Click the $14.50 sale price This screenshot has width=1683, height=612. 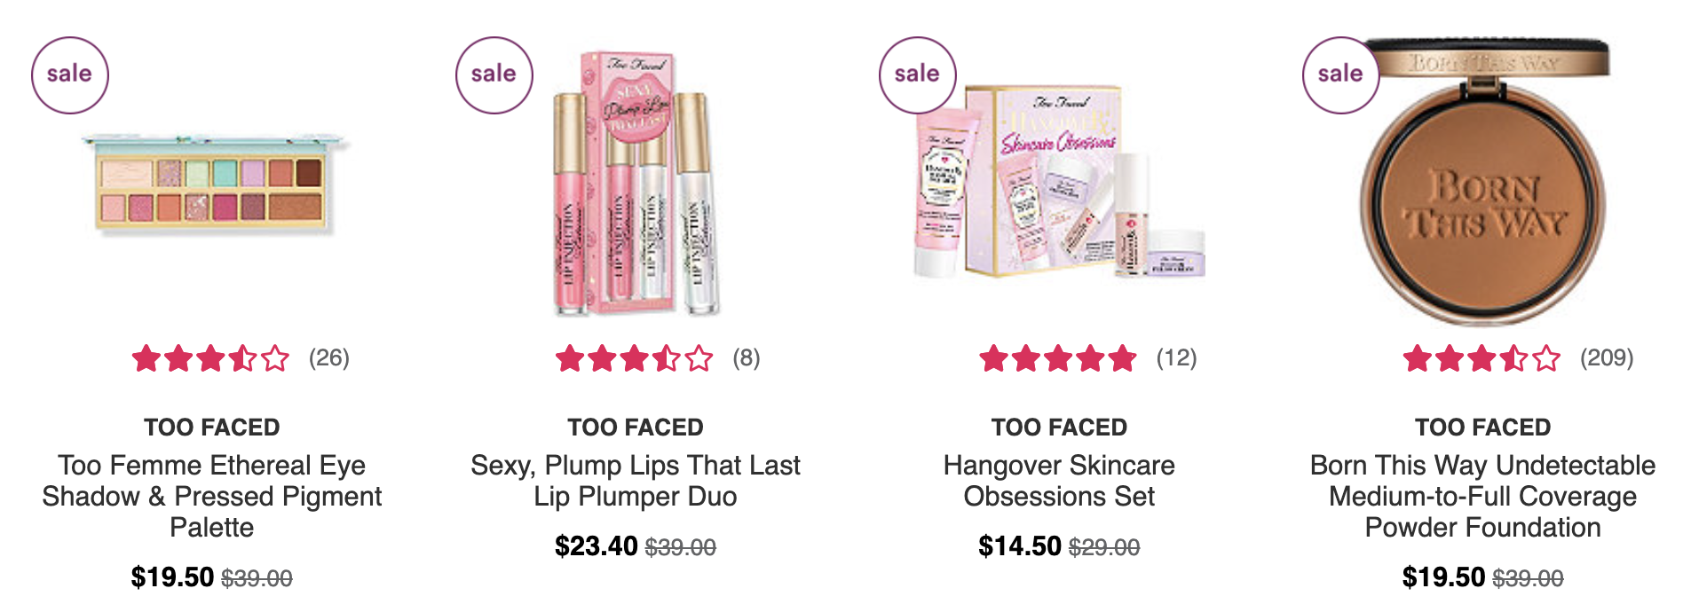pyautogui.click(x=1020, y=546)
